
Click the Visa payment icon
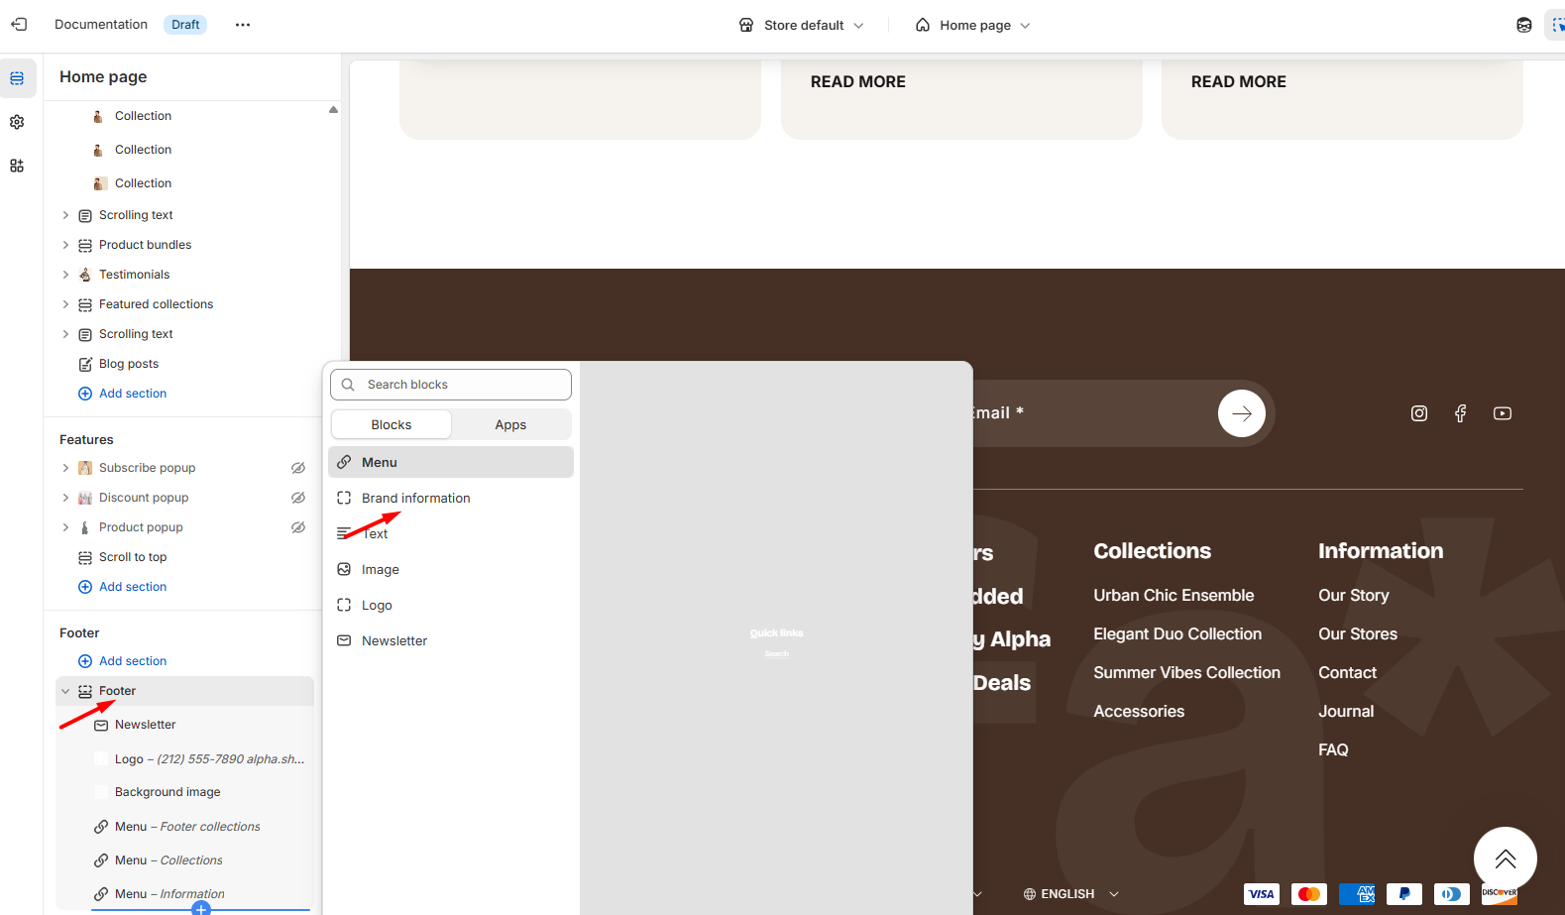[x=1262, y=894]
